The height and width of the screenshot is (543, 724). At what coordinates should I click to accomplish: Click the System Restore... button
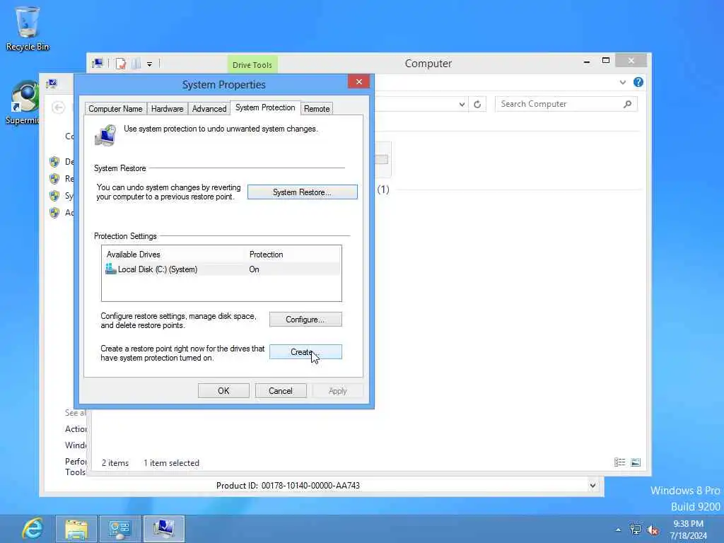coord(302,192)
